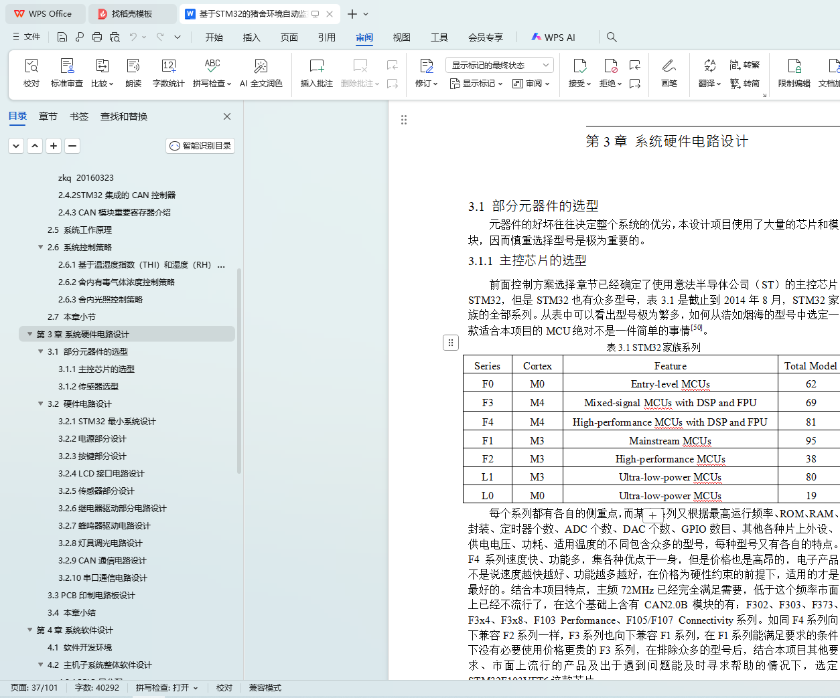The width and height of the screenshot is (840, 698).
Task: Switch to the 开始 ribbon tab
Action: [214, 37]
